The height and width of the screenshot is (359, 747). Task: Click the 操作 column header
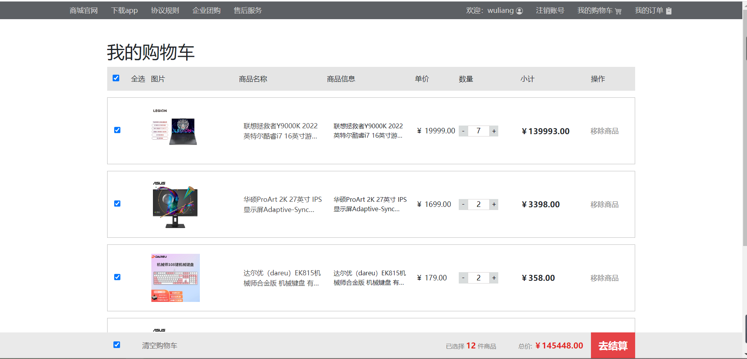point(598,79)
